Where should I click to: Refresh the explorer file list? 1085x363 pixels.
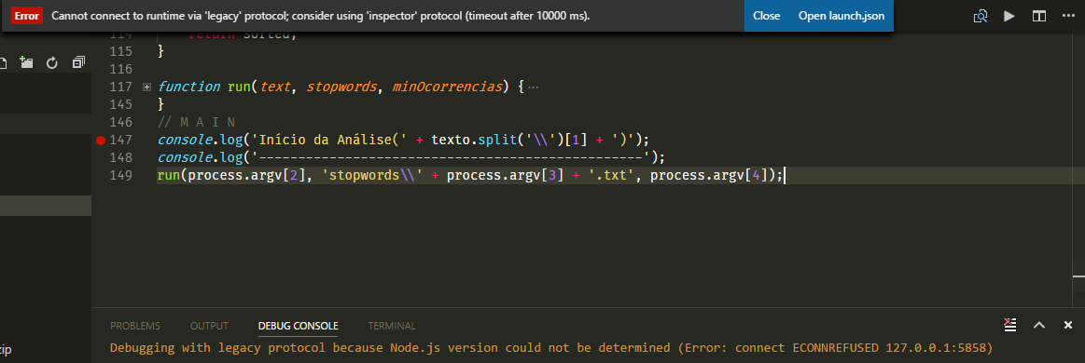pyautogui.click(x=52, y=62)
